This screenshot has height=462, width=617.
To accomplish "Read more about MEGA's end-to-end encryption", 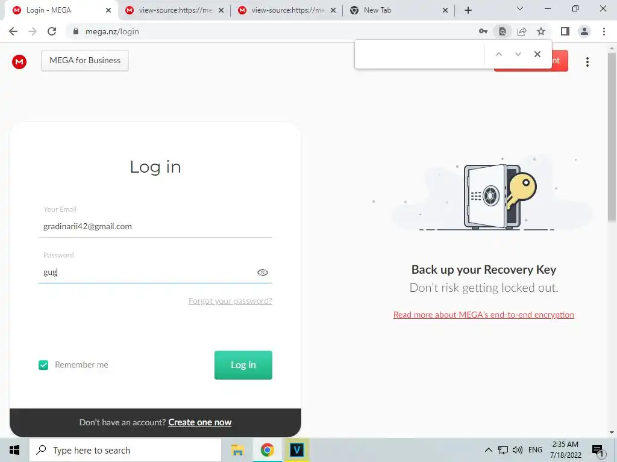I will point(484,315).
